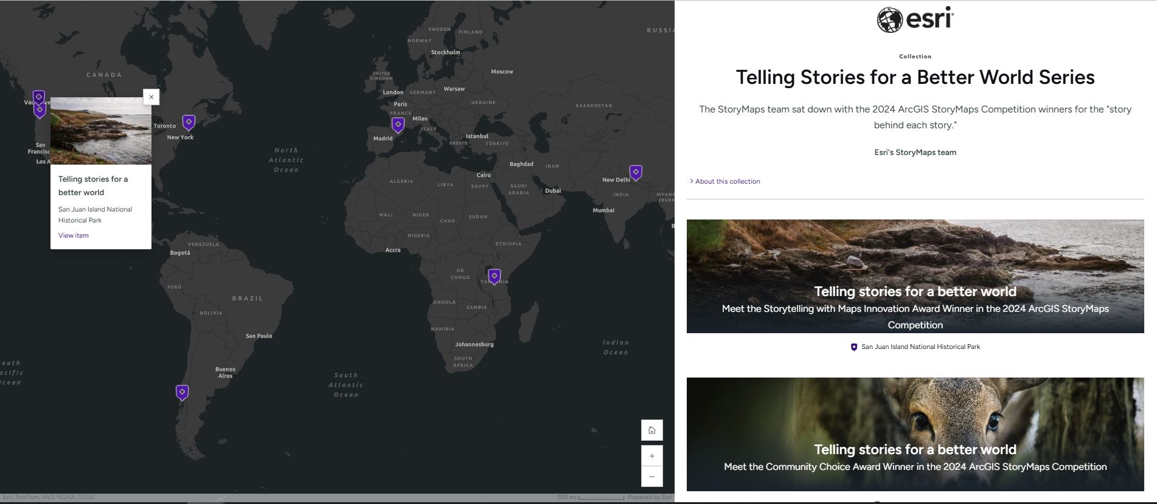The height and width of the screenshot is (504, 1157).
Task: Click the map pin near New Delhi
Action: point(636,173)
